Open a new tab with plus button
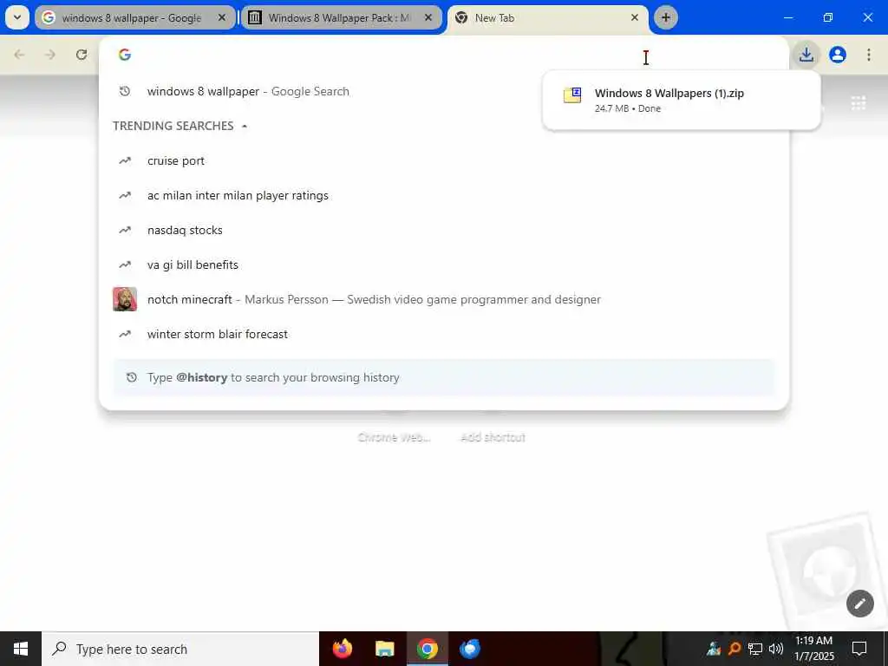This screenshot has height=666, width=888. [665, 17]
